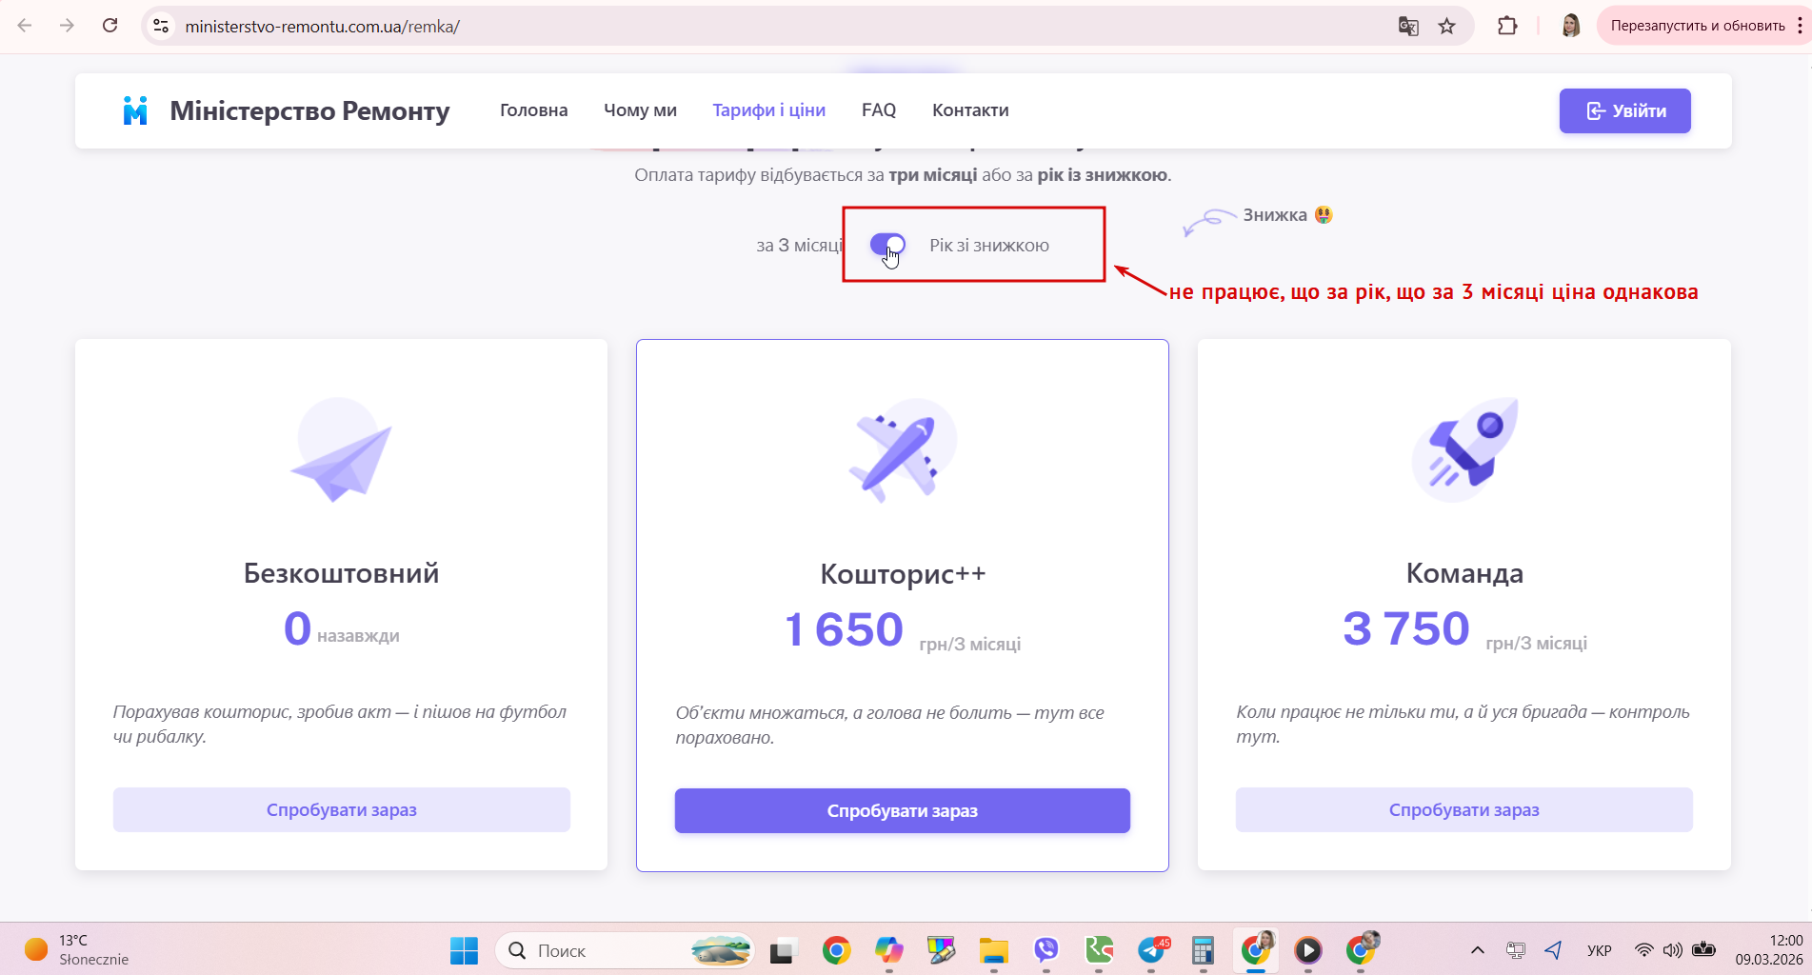Click the назавжди label beside price 0

coord(358,636)
